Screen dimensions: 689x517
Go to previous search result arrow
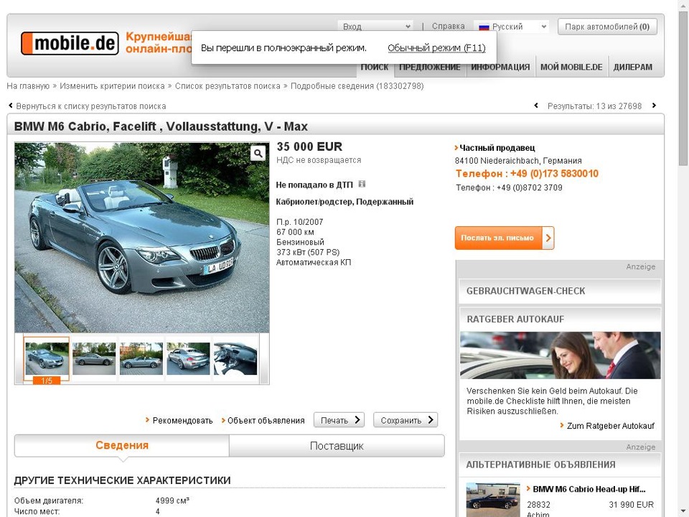(536, 106)
